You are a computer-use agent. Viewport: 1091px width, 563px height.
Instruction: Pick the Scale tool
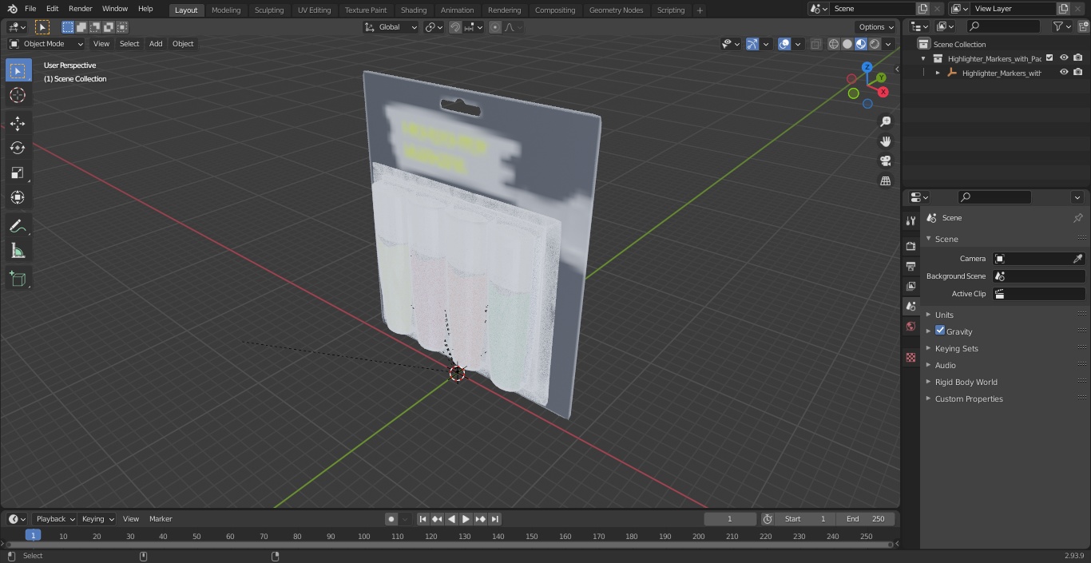(18, 172)
